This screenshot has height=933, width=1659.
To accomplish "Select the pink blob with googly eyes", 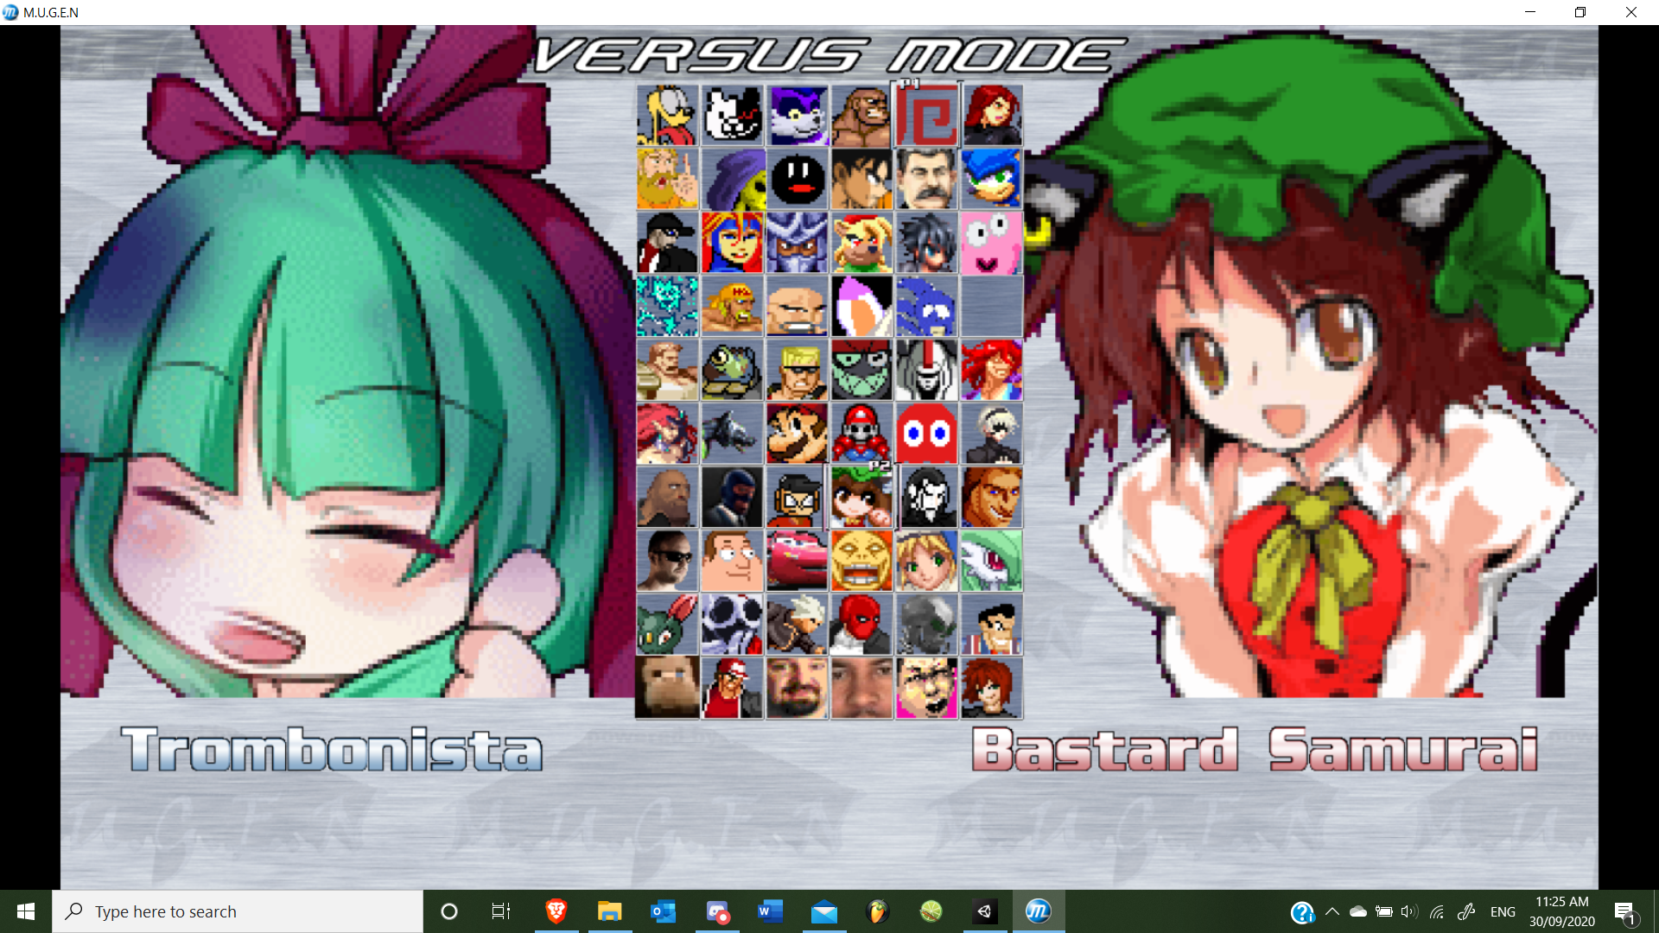I will coord(991,243).
